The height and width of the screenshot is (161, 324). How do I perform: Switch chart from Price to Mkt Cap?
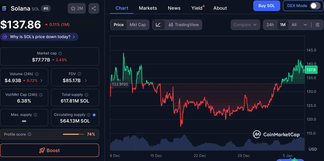(x=138, y=25)
